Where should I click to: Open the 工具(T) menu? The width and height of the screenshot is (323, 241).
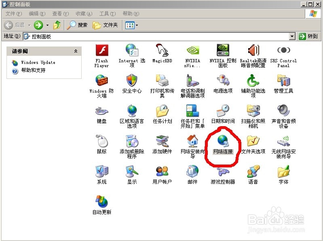(x=107, y=14)
